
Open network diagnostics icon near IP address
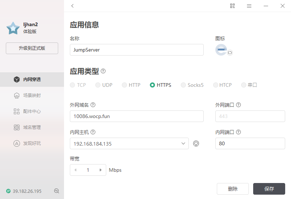(x=57, y=191)
